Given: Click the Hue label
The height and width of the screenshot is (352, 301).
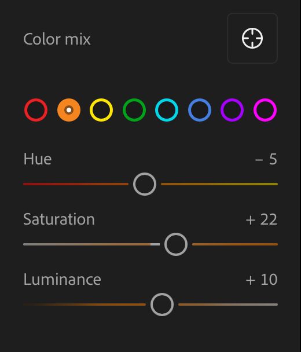Looking at the screenshot, I should (38, 159).
